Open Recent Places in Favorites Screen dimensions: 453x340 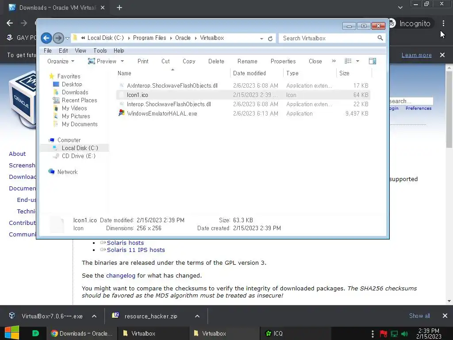click(79, 100)
